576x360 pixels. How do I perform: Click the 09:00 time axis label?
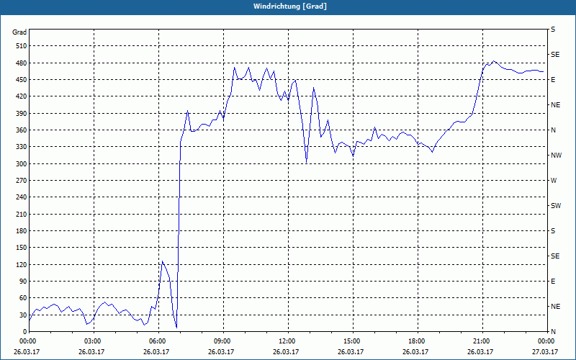[221, 341]
